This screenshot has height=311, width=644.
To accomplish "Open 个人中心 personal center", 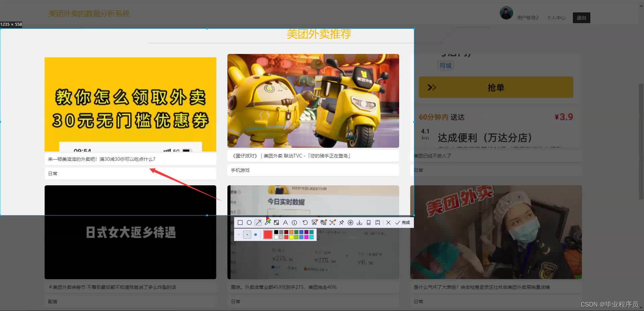I will (x=556, y=18).
